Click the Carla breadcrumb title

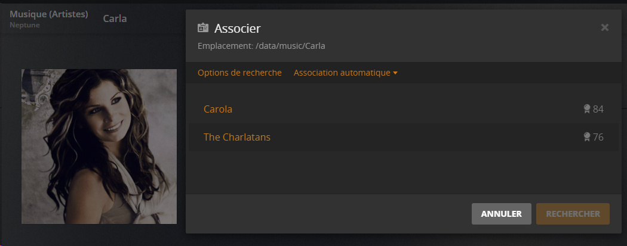tap(115, 18)
